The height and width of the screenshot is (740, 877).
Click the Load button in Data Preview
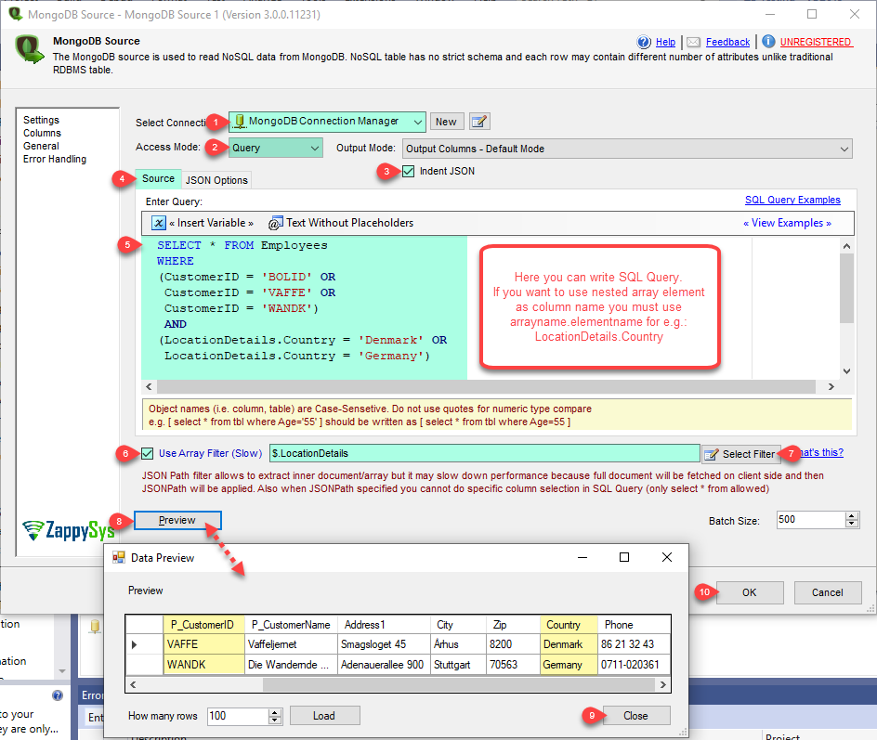pyautogui.click(x=324, y=716)
